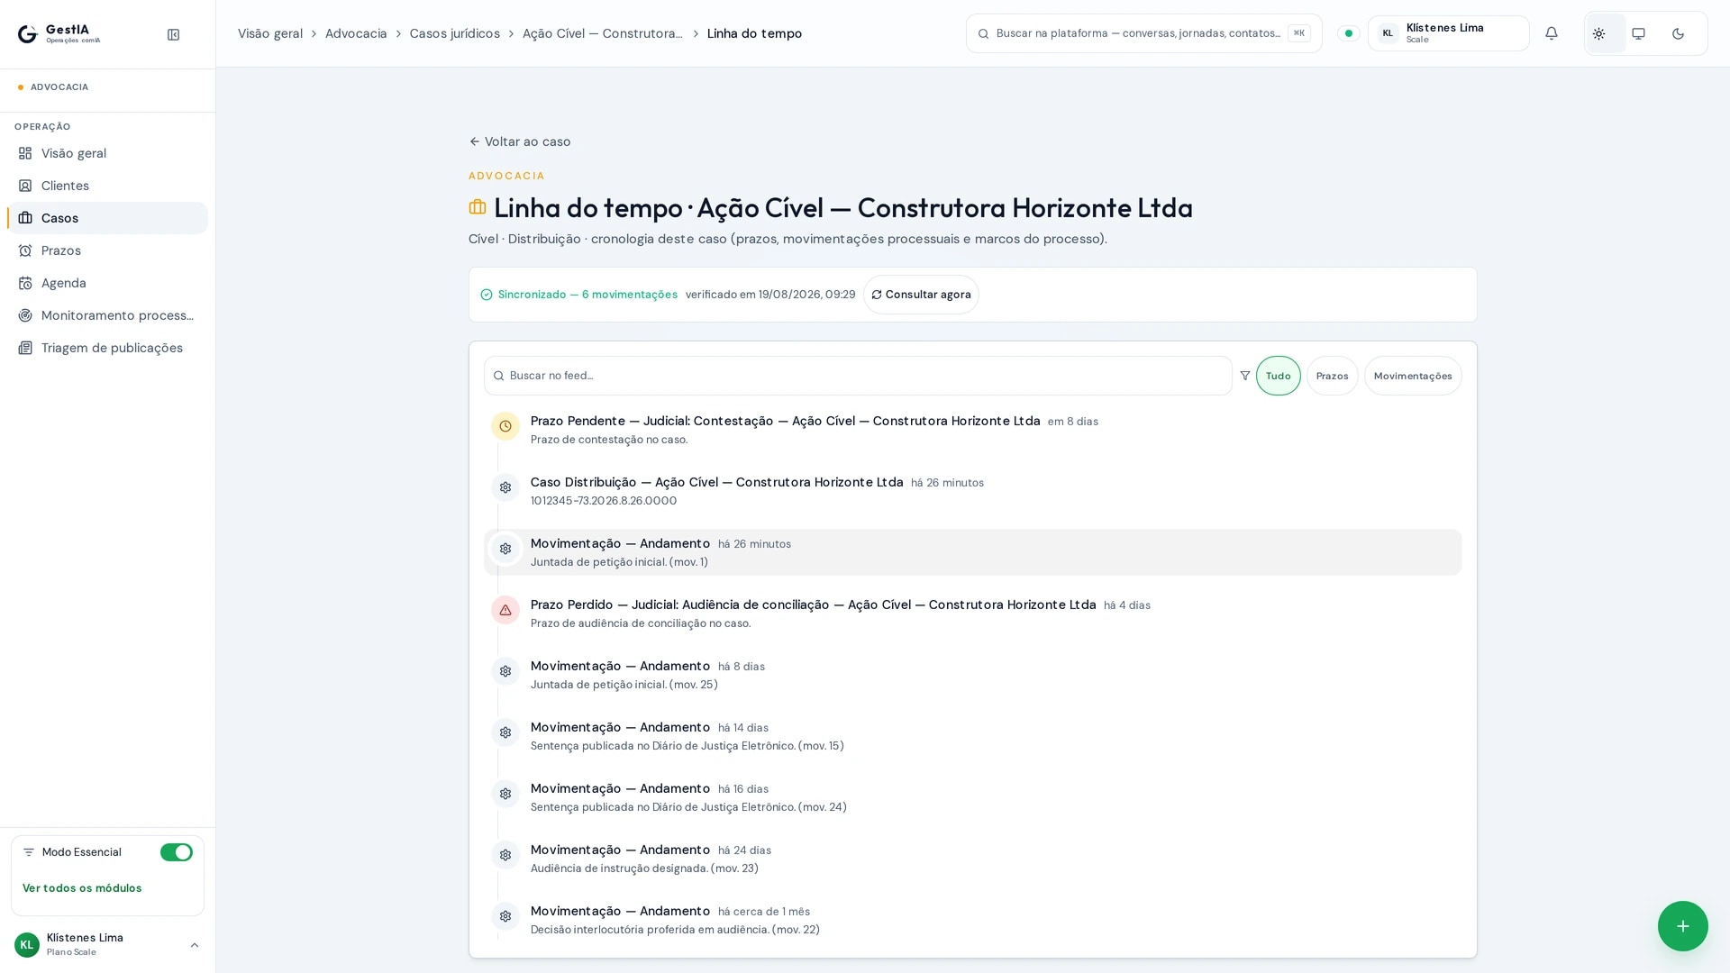Click the gear icon of Caso Distribuição entry
The width and height of the screenshot is (1730, 973).
[505, 487]
